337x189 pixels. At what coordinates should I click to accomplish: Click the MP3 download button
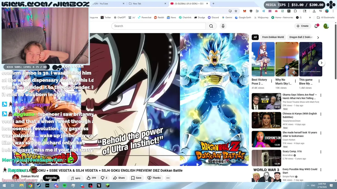pyautogui.click(x=75, y=178)
